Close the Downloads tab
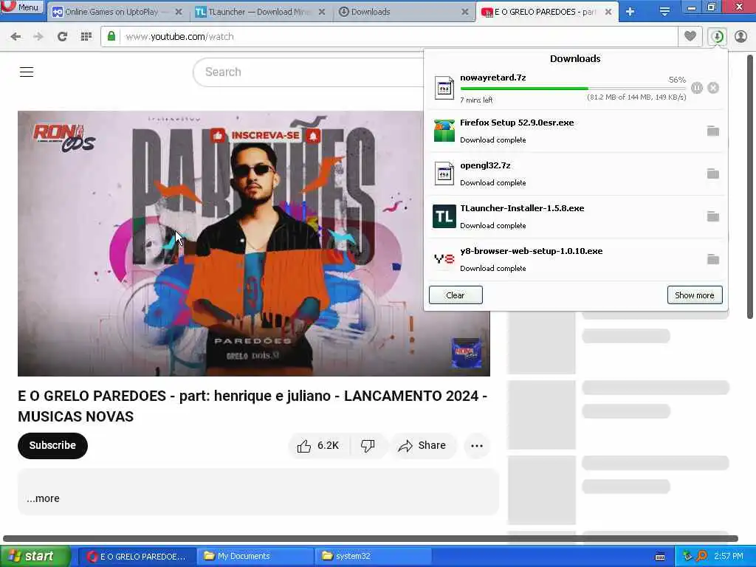 click(465, 12)
